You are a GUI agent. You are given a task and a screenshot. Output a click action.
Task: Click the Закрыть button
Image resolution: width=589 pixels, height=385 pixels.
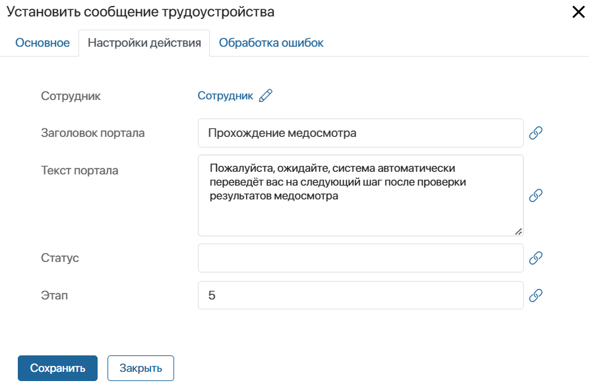(x=140, y=368)
